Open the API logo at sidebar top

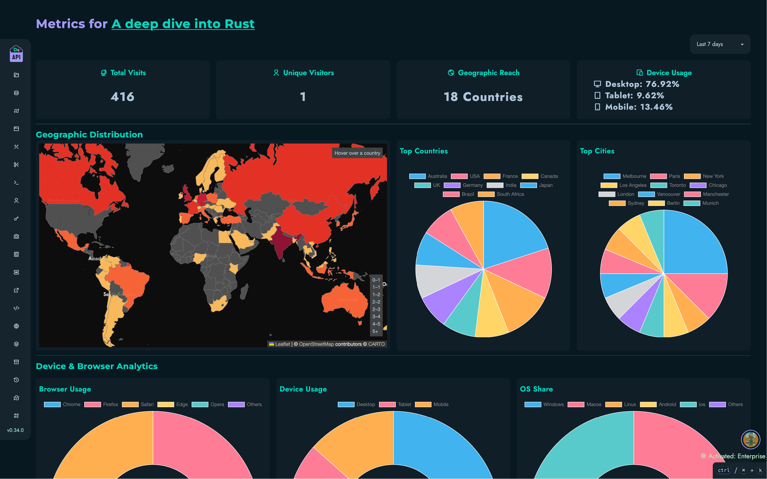point(16,53)
